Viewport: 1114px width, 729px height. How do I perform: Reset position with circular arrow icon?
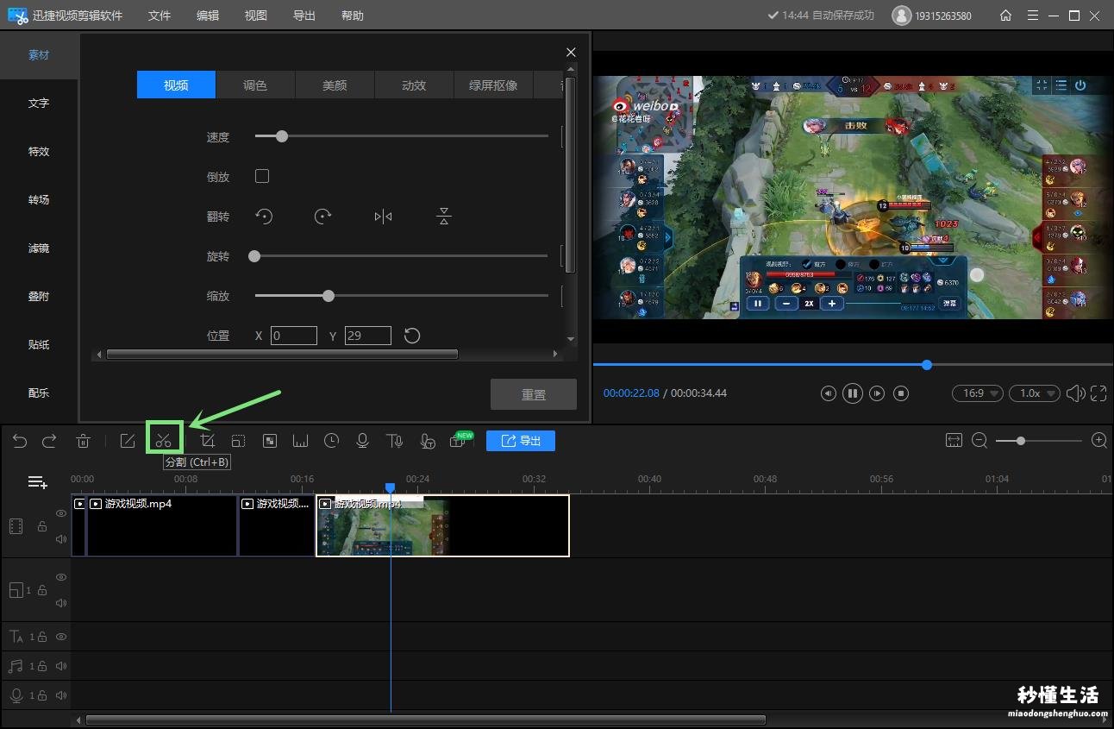coord(412,336)
